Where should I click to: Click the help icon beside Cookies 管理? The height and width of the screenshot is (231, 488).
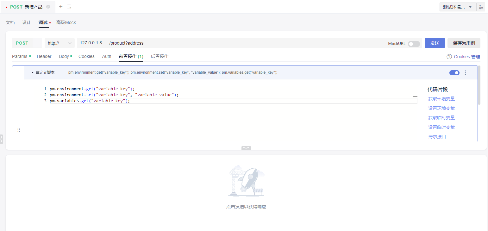pos(449,57)
